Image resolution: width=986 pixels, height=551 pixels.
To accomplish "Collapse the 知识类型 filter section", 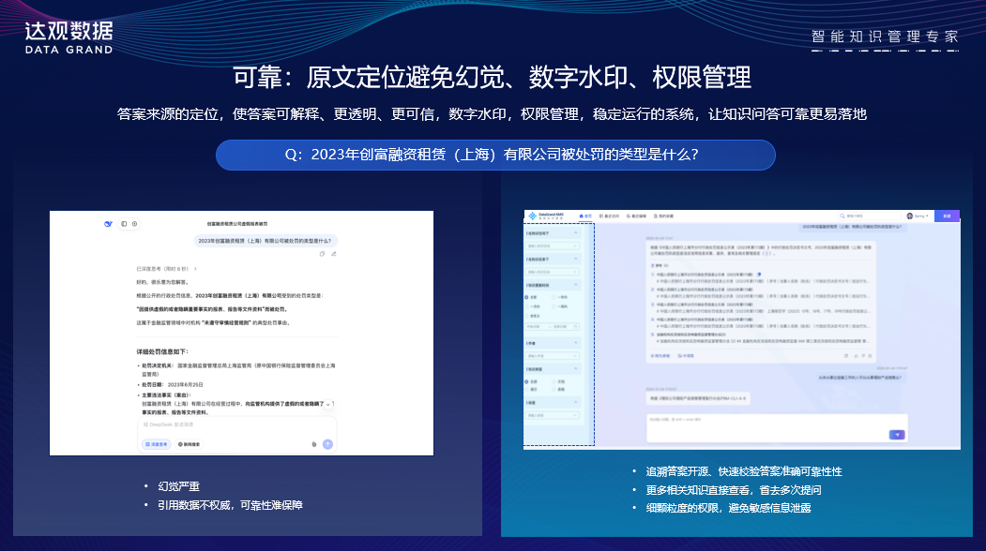I will [x=578, y=368].
